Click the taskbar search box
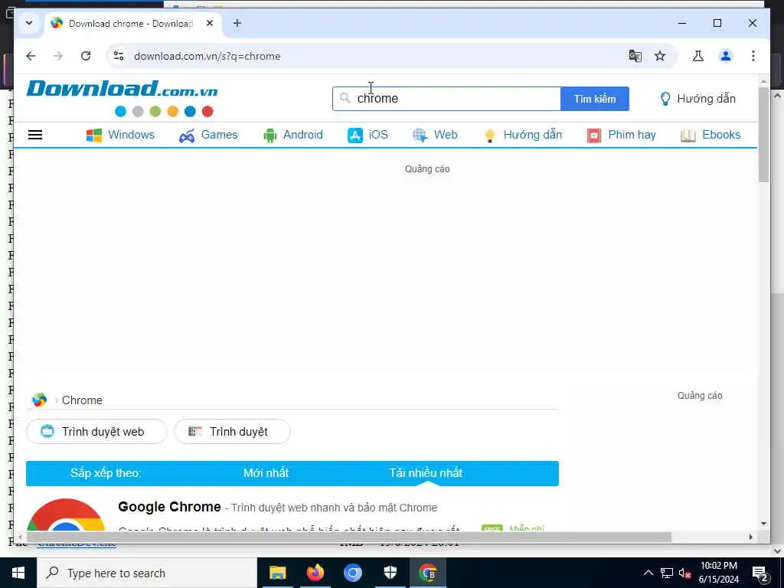The image size is (784, 588). click(x=147, y=573)
